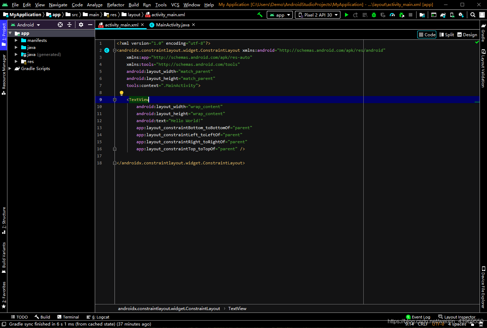Toggle Device File Explorer side tab
The width and height of the screenshot is (487, 328).
(x=483, y=287)
